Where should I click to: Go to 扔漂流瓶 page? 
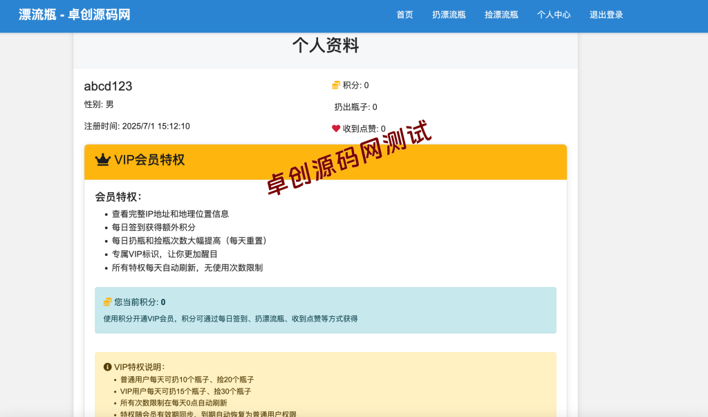pyautogui.click(x=448, y=15)
